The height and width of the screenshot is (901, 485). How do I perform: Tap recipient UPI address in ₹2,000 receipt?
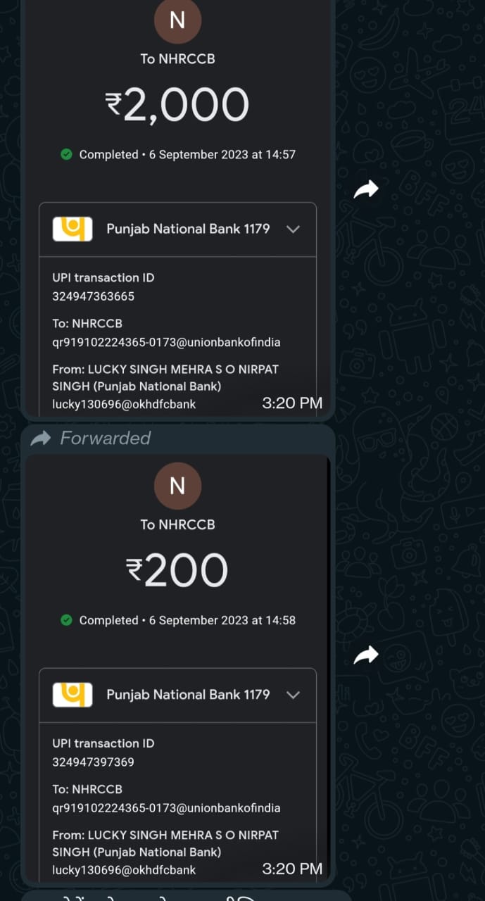(x=166, y=342)
